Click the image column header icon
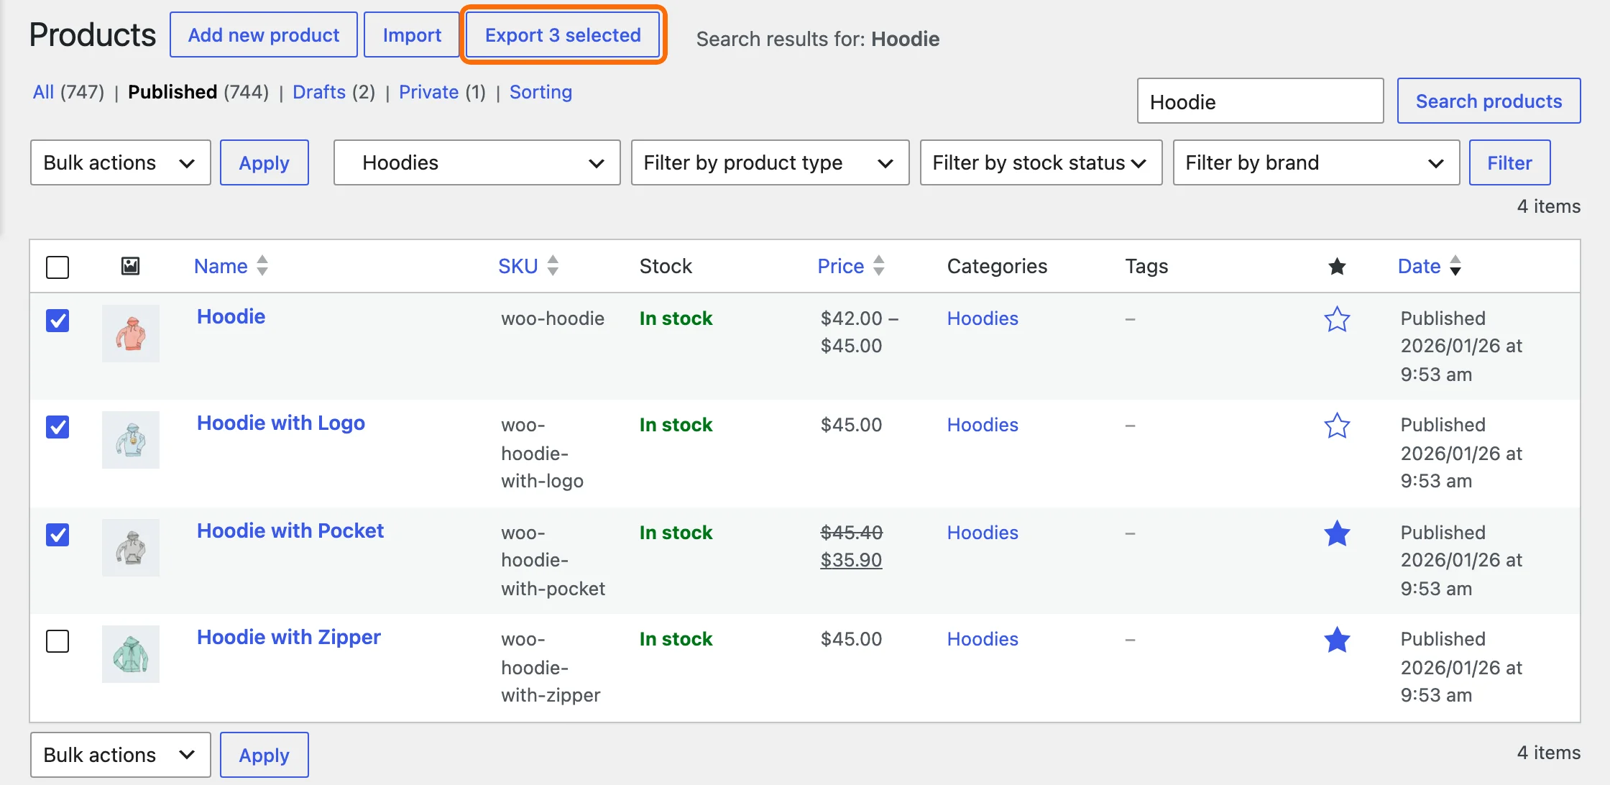Viewport: 1610px width, 785px height. (x=130, y=266)
